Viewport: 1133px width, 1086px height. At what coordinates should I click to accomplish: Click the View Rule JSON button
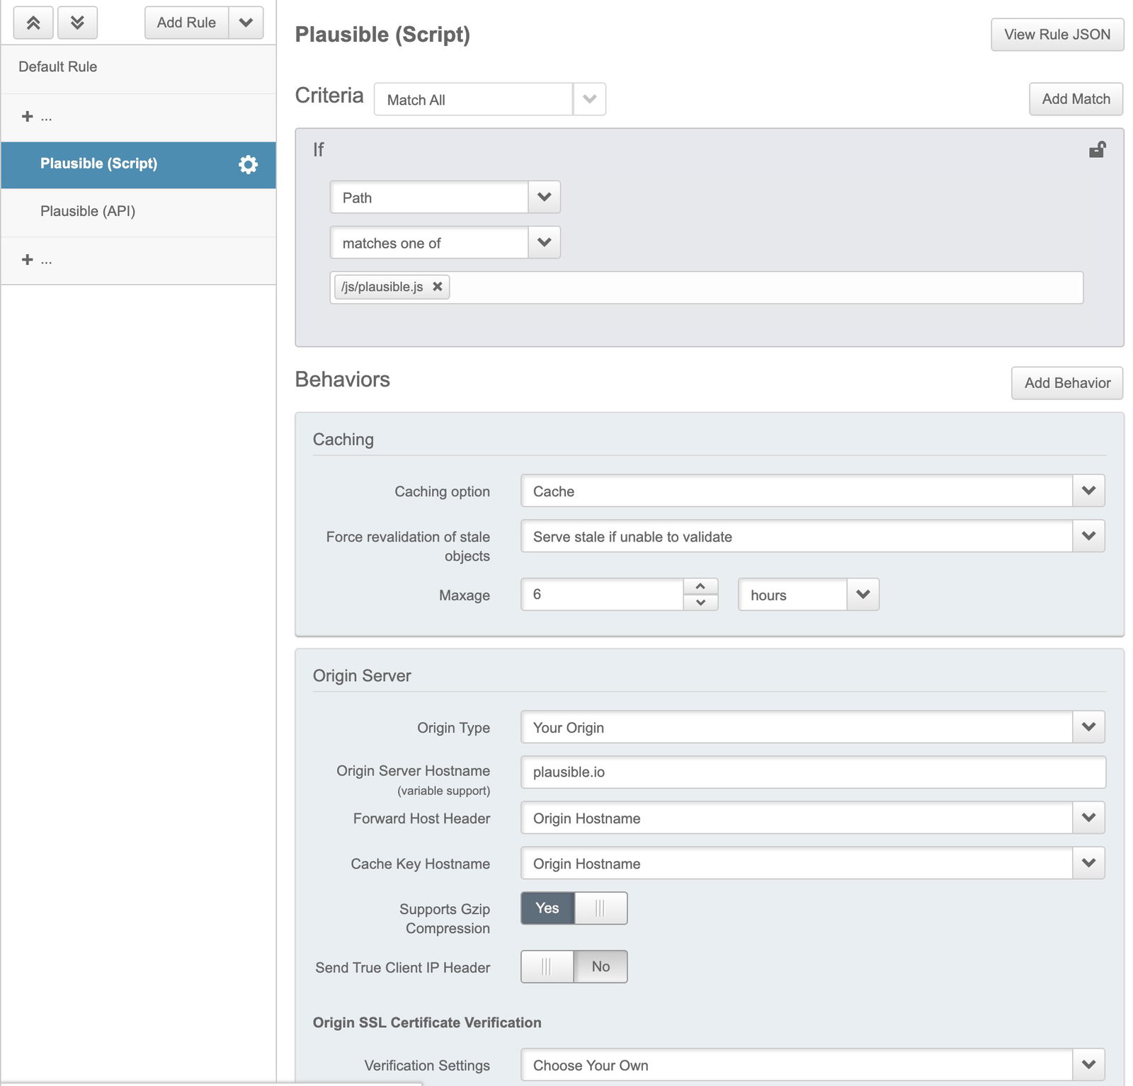coord(1057,35)
